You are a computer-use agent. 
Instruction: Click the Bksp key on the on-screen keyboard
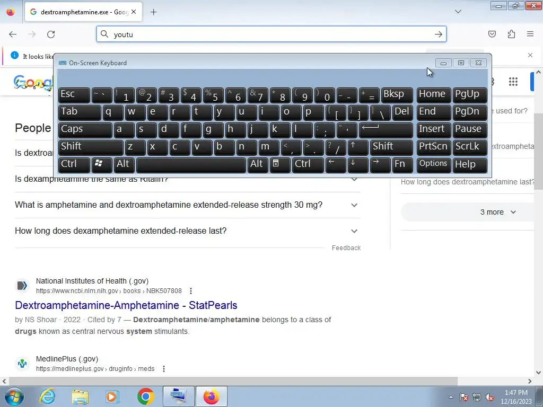[x=397, y=95]
